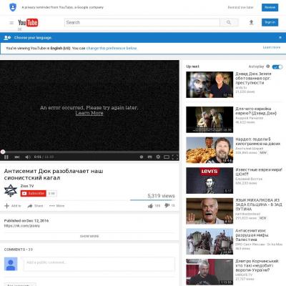
Task: Open the Add to playlist menu
Action: click(13, 206)
